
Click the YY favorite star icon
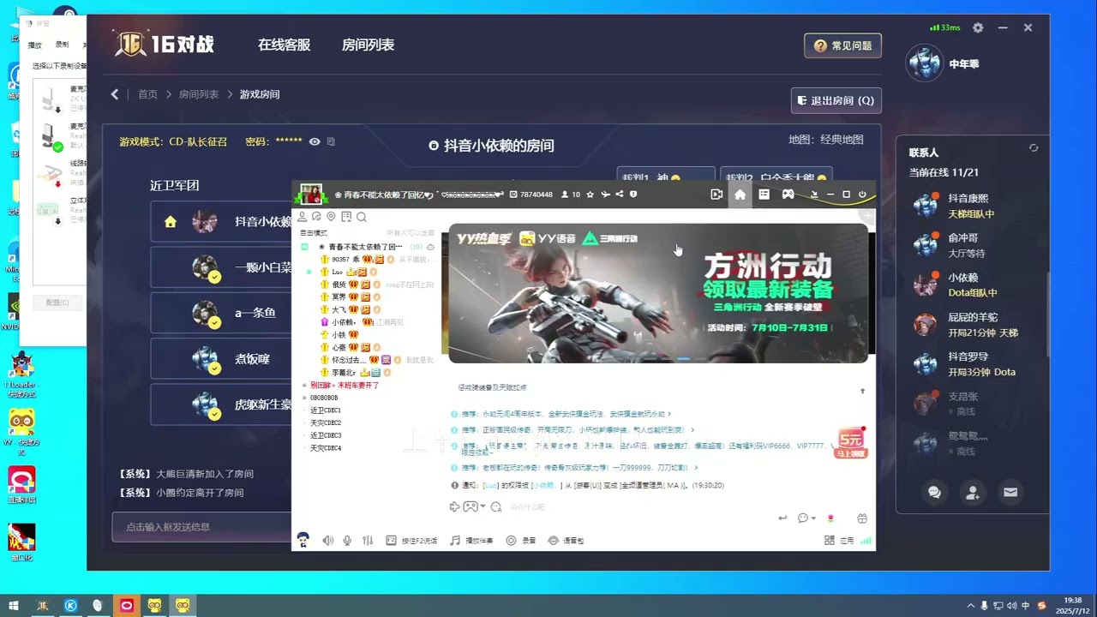coord(591,195)
